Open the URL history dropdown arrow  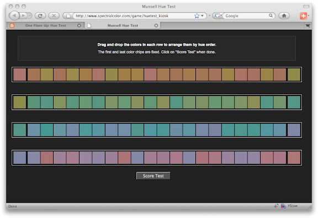203,16
